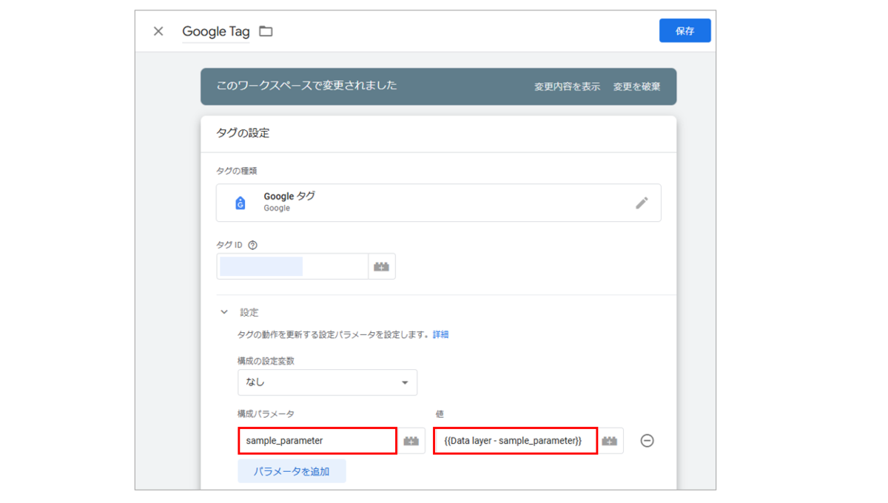
Task: Click the タグの設定 heading text
Action: coord(243,133)
